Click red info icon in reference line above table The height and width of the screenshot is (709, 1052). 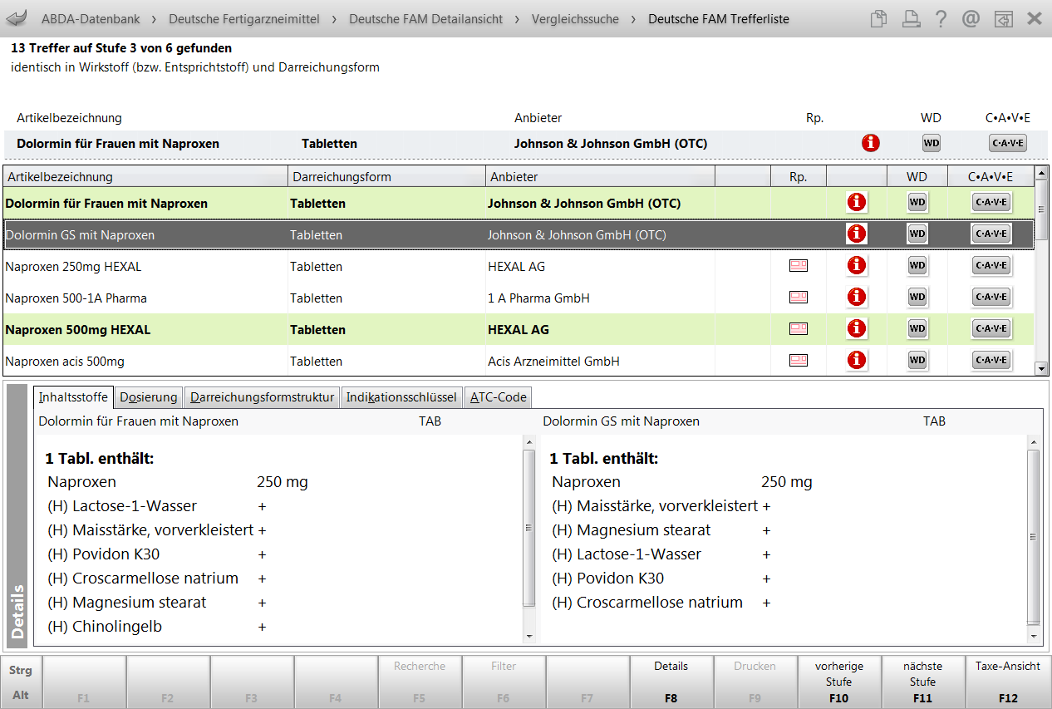pos(870,143)
